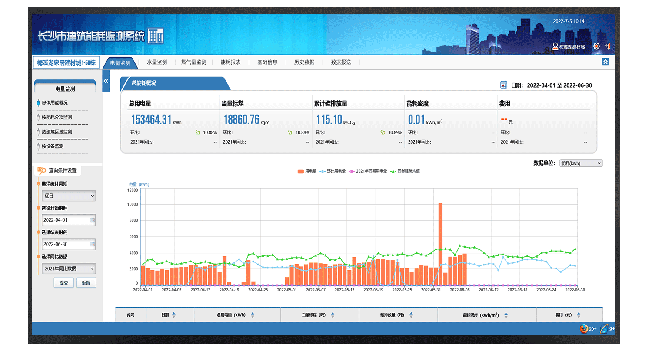Click the logout door icon

[x=608, y=46]
